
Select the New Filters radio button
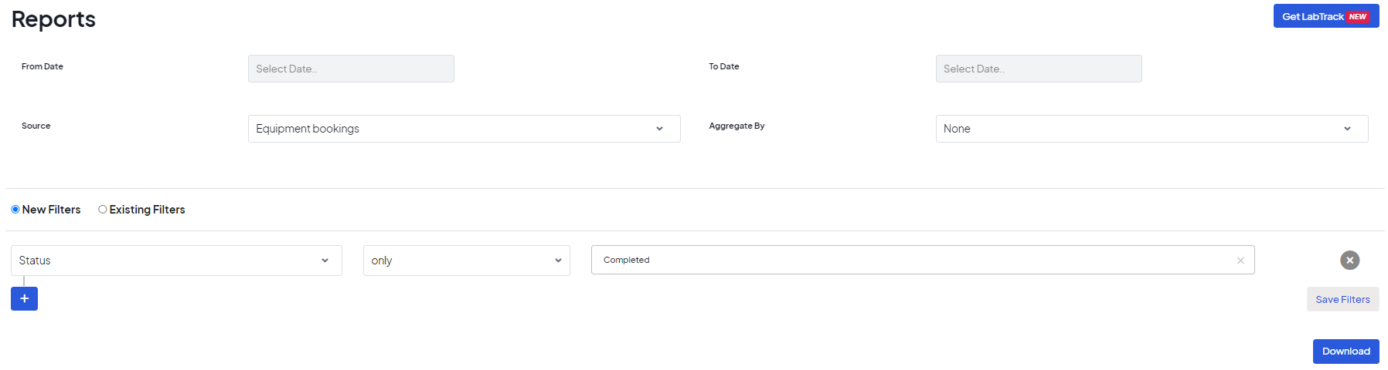15,210
